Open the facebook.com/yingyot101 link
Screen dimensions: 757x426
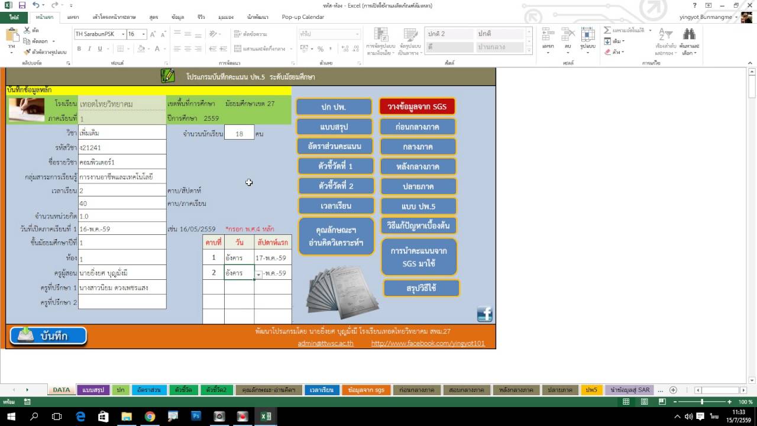pos(428,343)
